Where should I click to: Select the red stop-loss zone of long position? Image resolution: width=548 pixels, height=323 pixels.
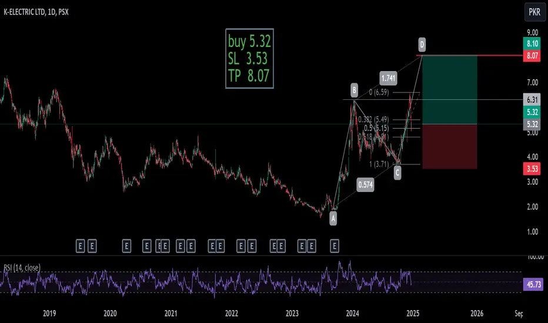click(449, 147)
